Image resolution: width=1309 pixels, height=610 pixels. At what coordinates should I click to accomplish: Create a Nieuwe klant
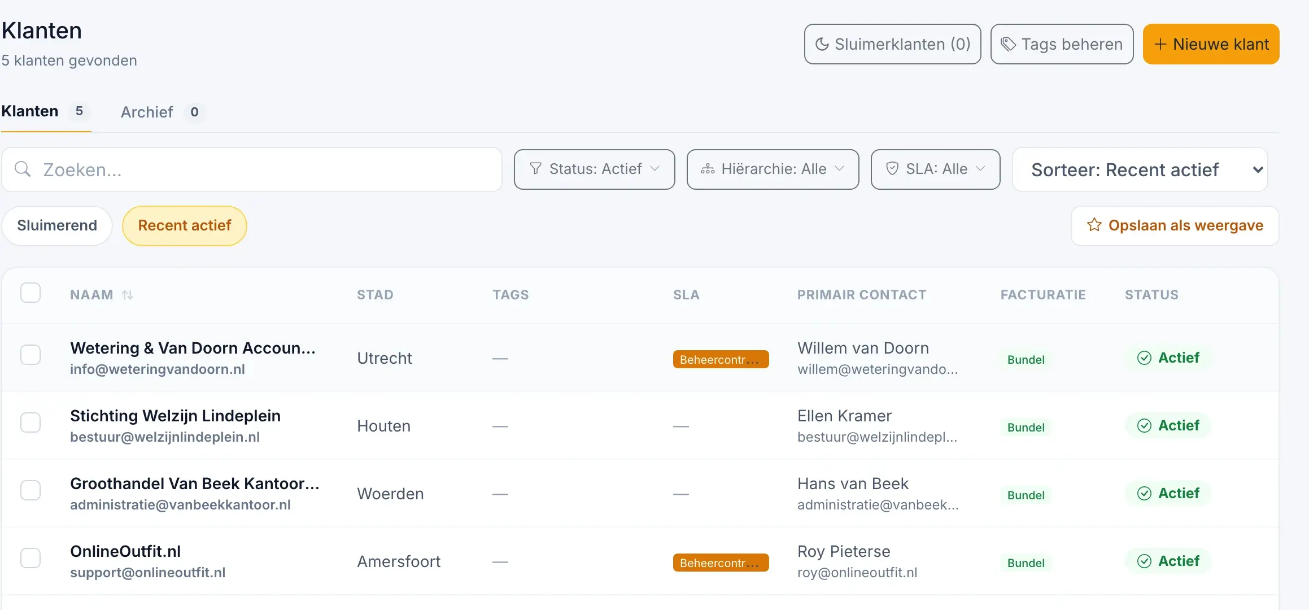tap(1211, 44)
